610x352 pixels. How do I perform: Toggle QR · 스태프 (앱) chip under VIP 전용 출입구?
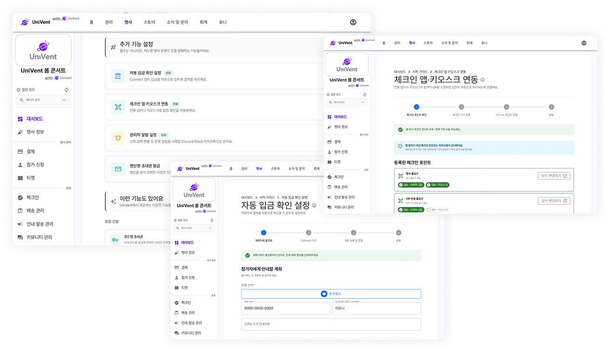[x=410, y=210]
